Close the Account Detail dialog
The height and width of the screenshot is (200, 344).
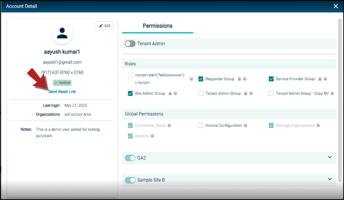point(335,6)
